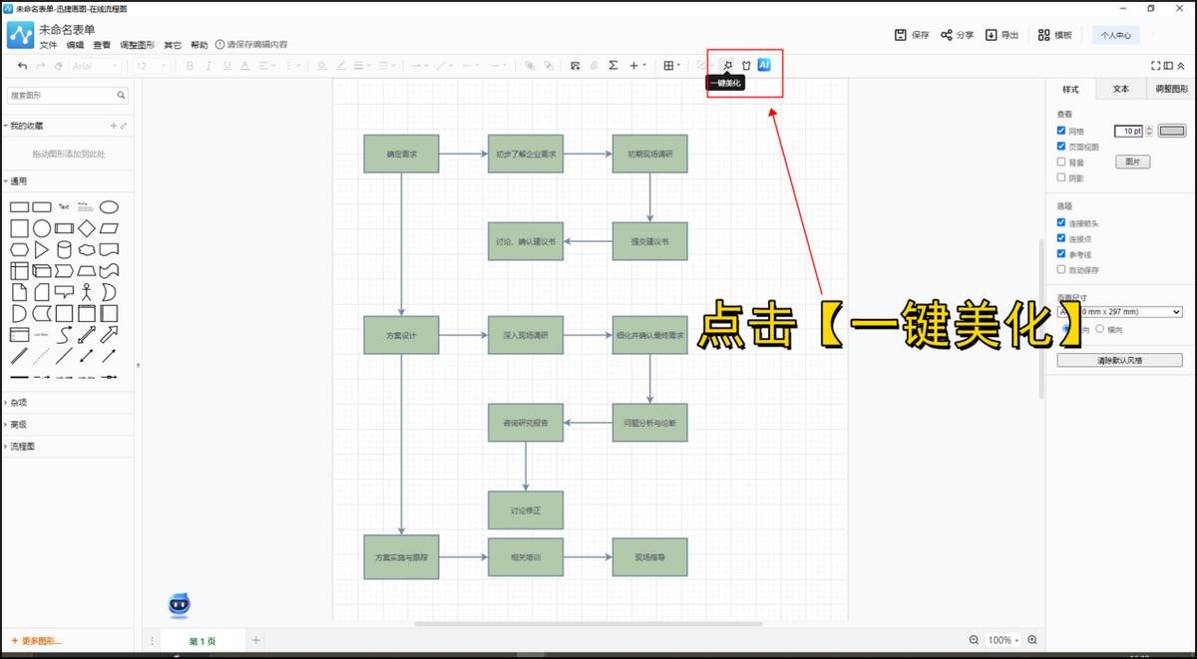Click the undo arrow in the toolbar
1197x659 pixels.
[x=23, y=66]
